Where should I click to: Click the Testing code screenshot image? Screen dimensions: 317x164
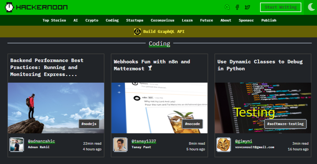(263, 108)
